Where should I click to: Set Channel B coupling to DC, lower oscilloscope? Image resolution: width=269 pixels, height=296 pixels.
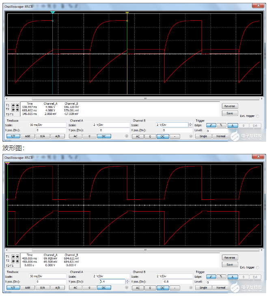tap(162, 288)
